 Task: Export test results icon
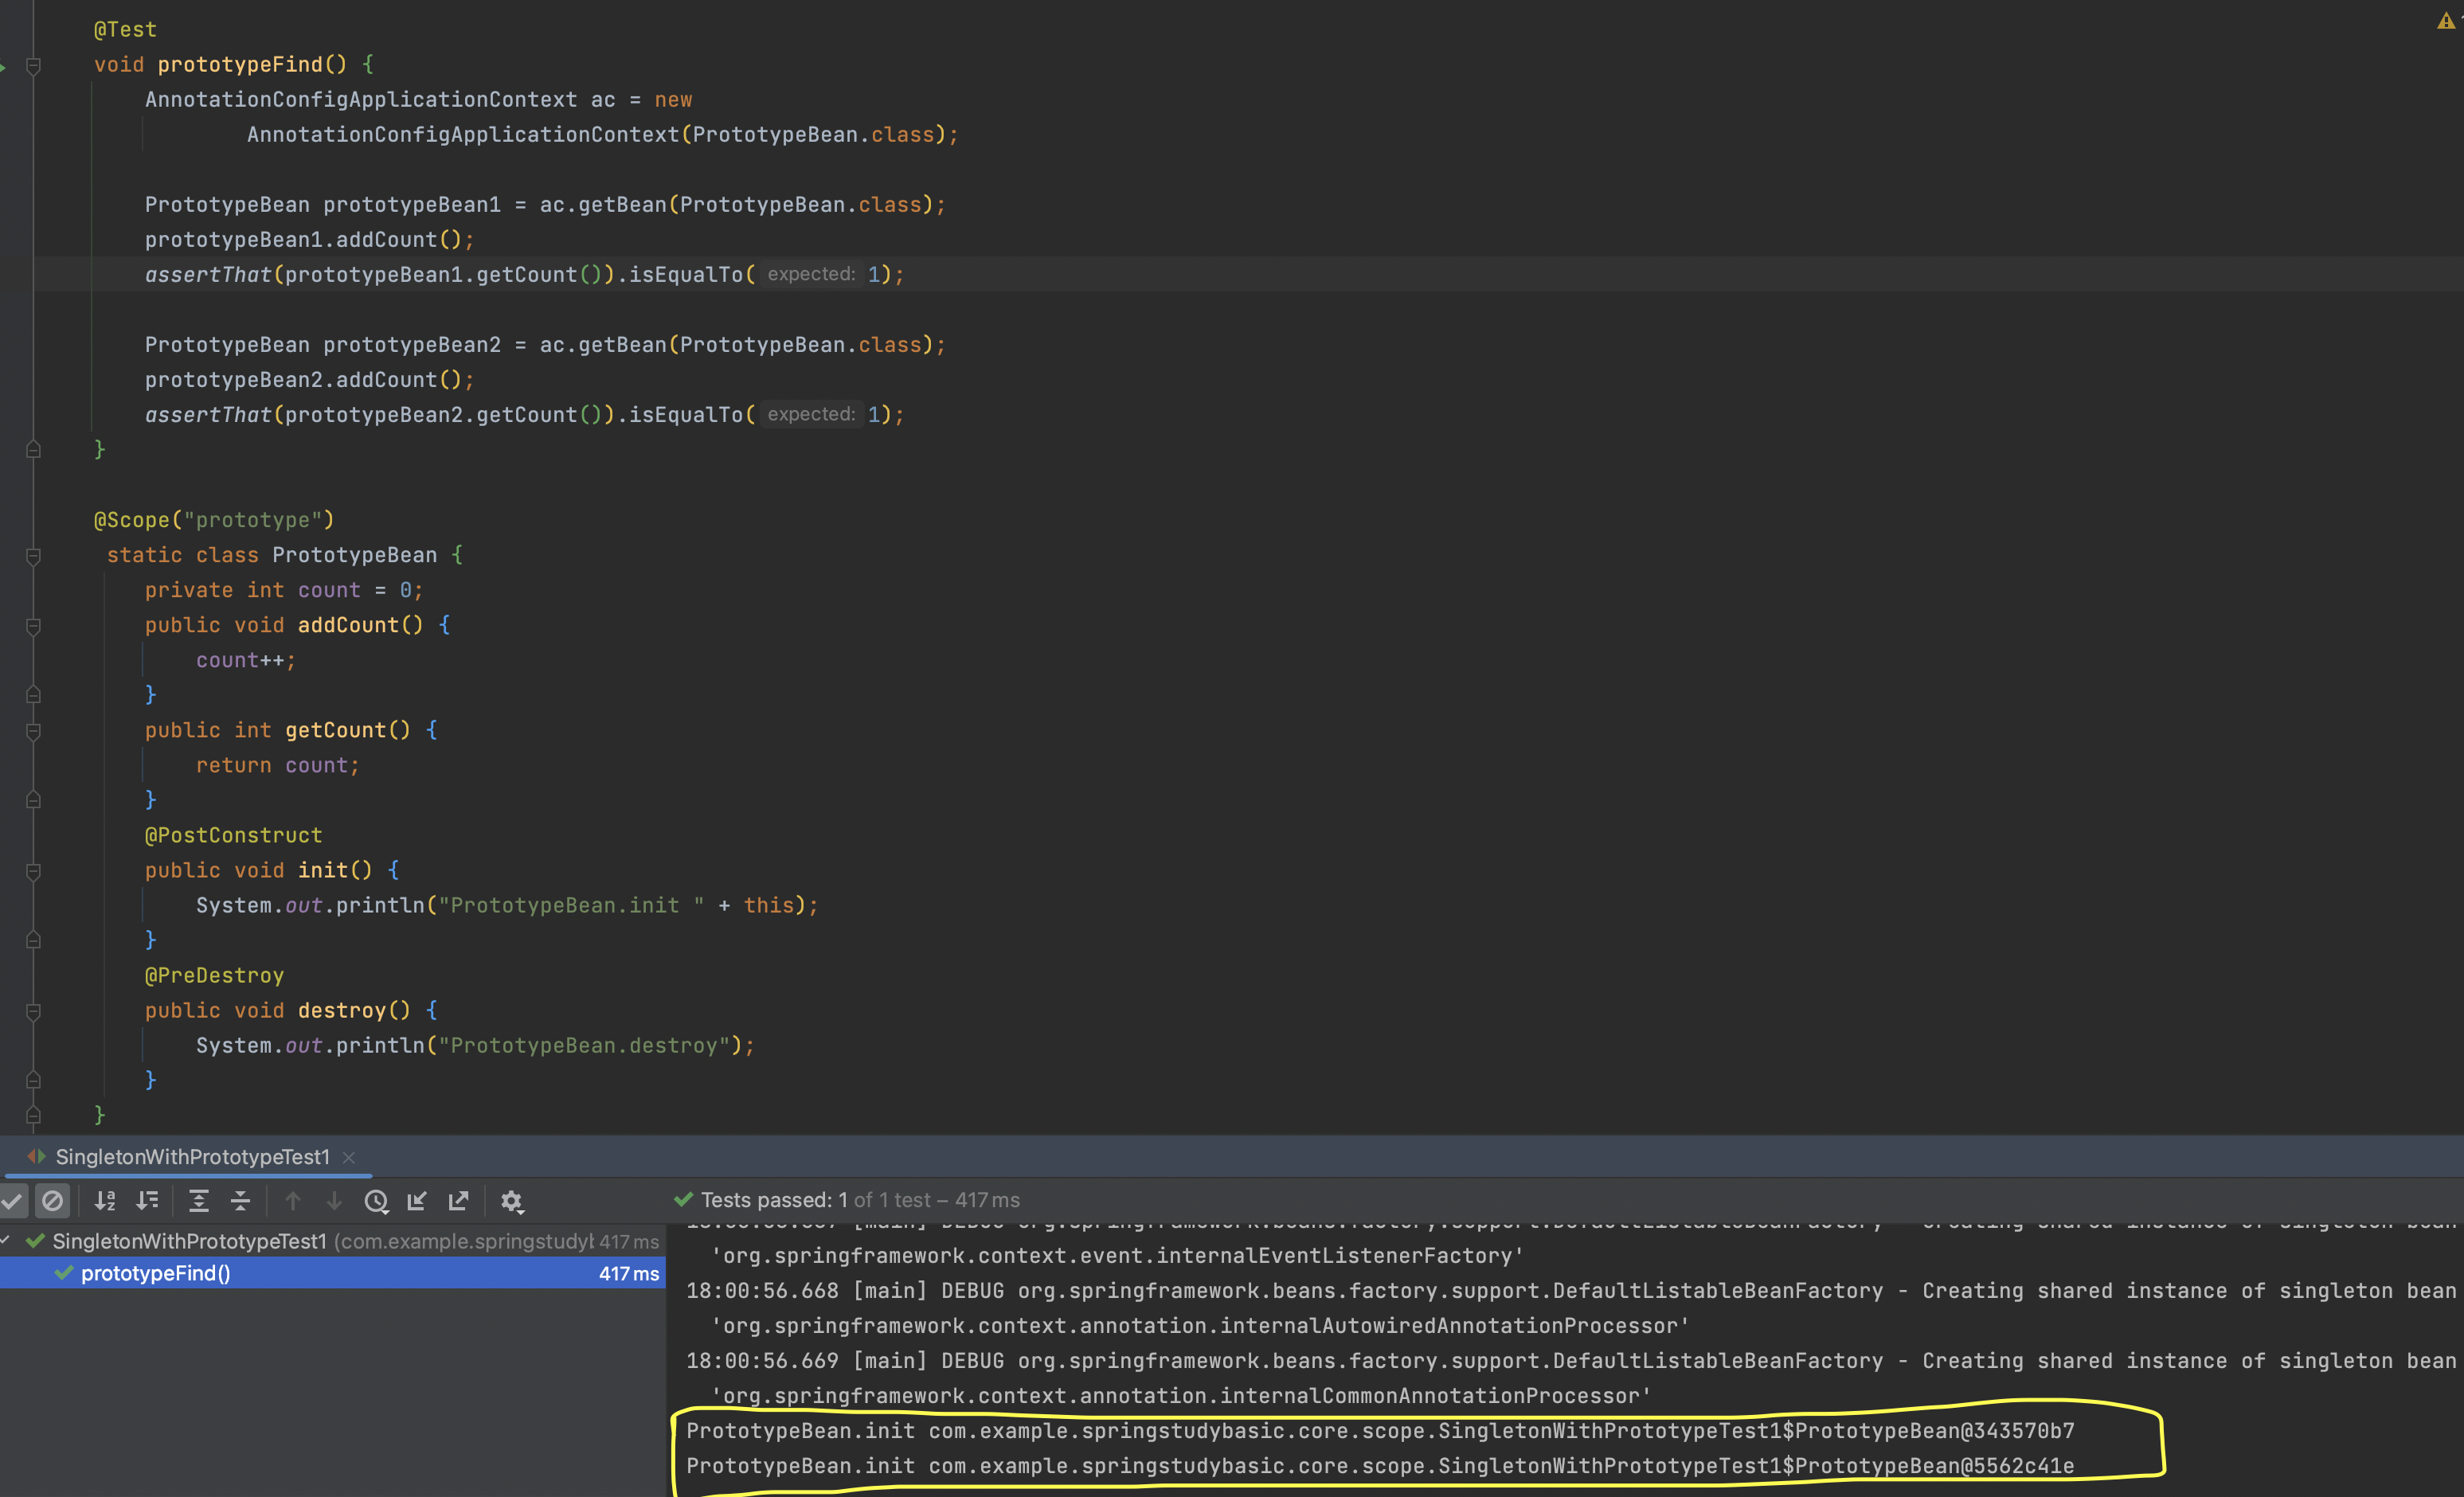coord(458,1200)
